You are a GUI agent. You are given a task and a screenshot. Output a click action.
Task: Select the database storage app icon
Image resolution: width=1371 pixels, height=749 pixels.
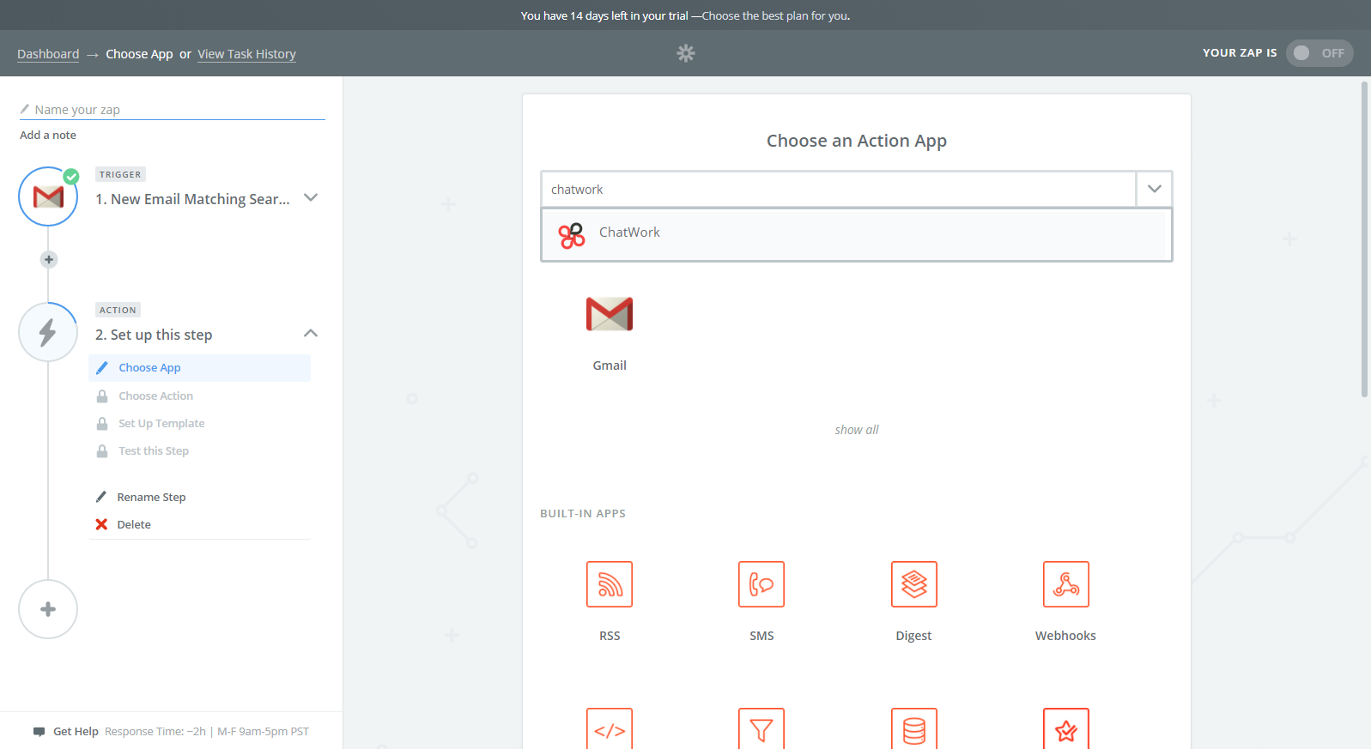[914, 729]
